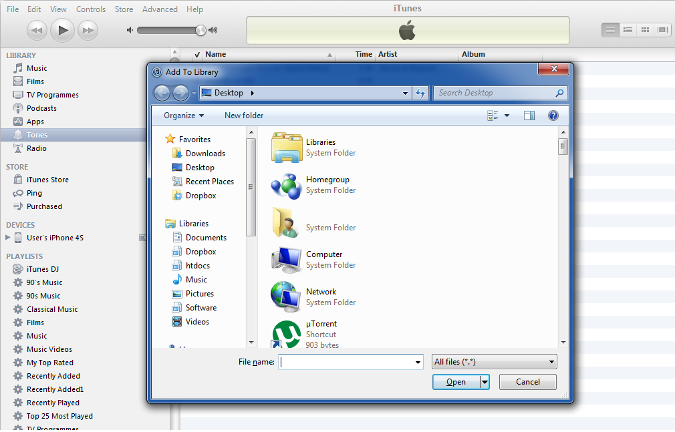Open the iTunes DJ playlist
Screen dimensions: 675x432
43,269
